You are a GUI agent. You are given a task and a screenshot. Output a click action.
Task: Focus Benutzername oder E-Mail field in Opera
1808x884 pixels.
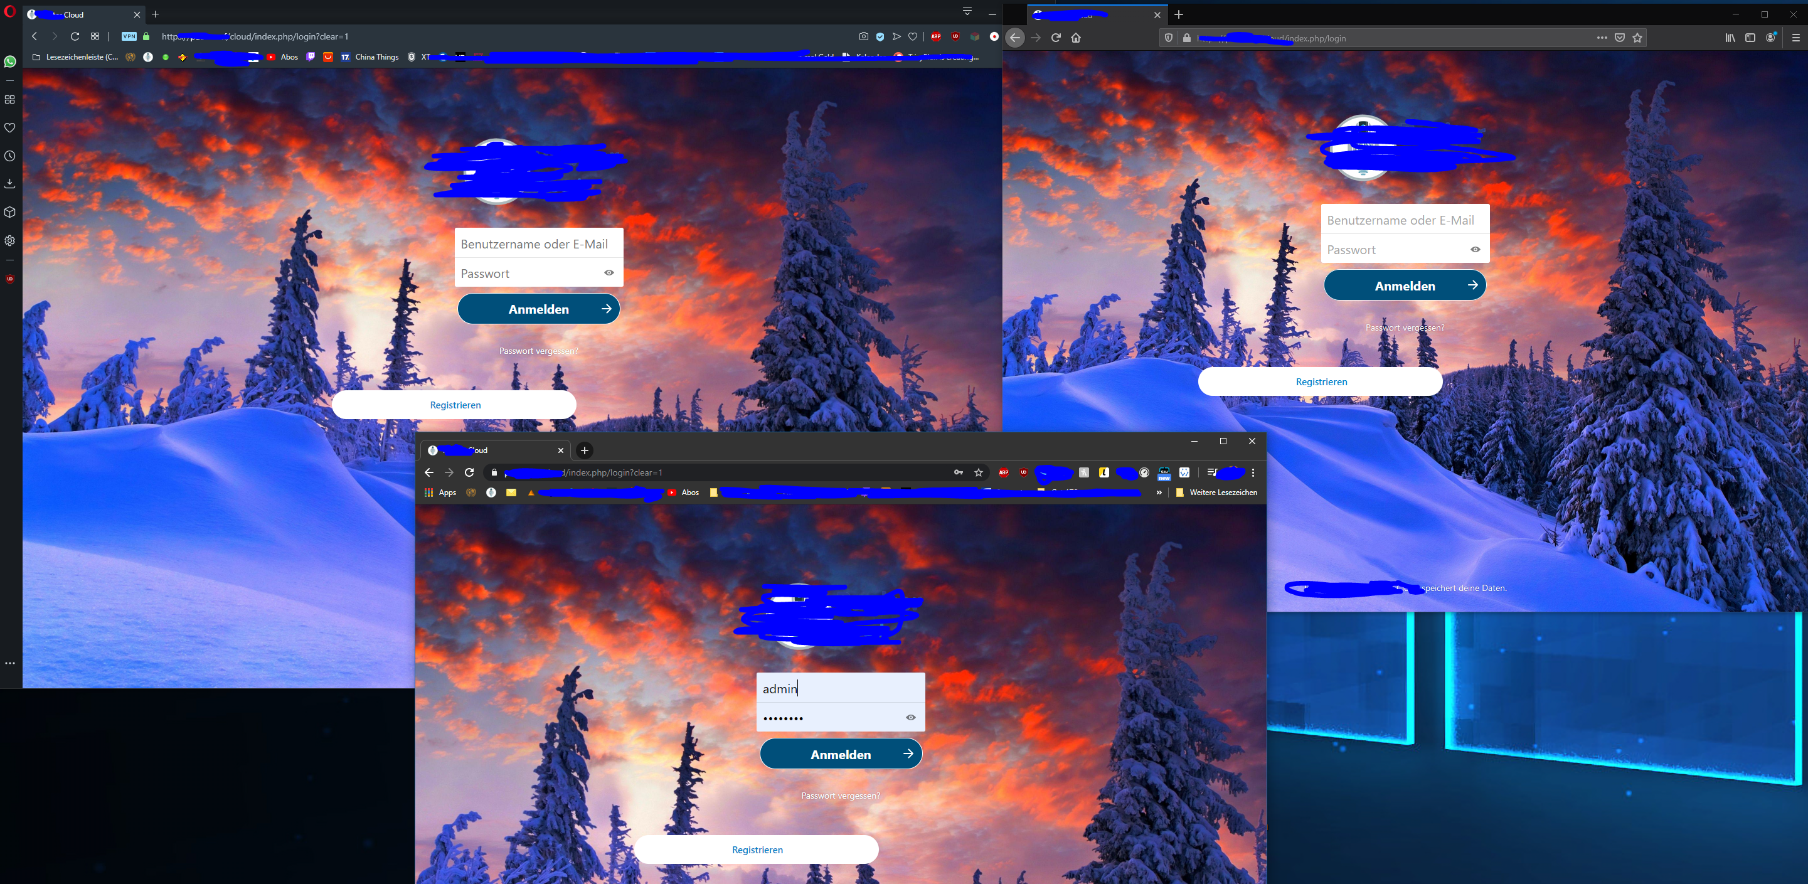(x=538, y=243)
